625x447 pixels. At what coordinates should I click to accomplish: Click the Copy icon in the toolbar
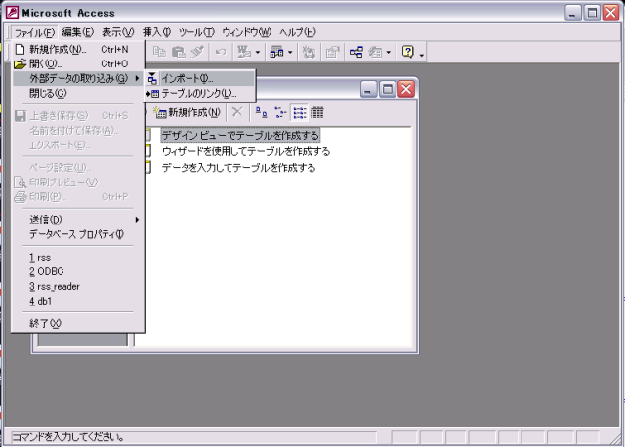click(159, 52)
